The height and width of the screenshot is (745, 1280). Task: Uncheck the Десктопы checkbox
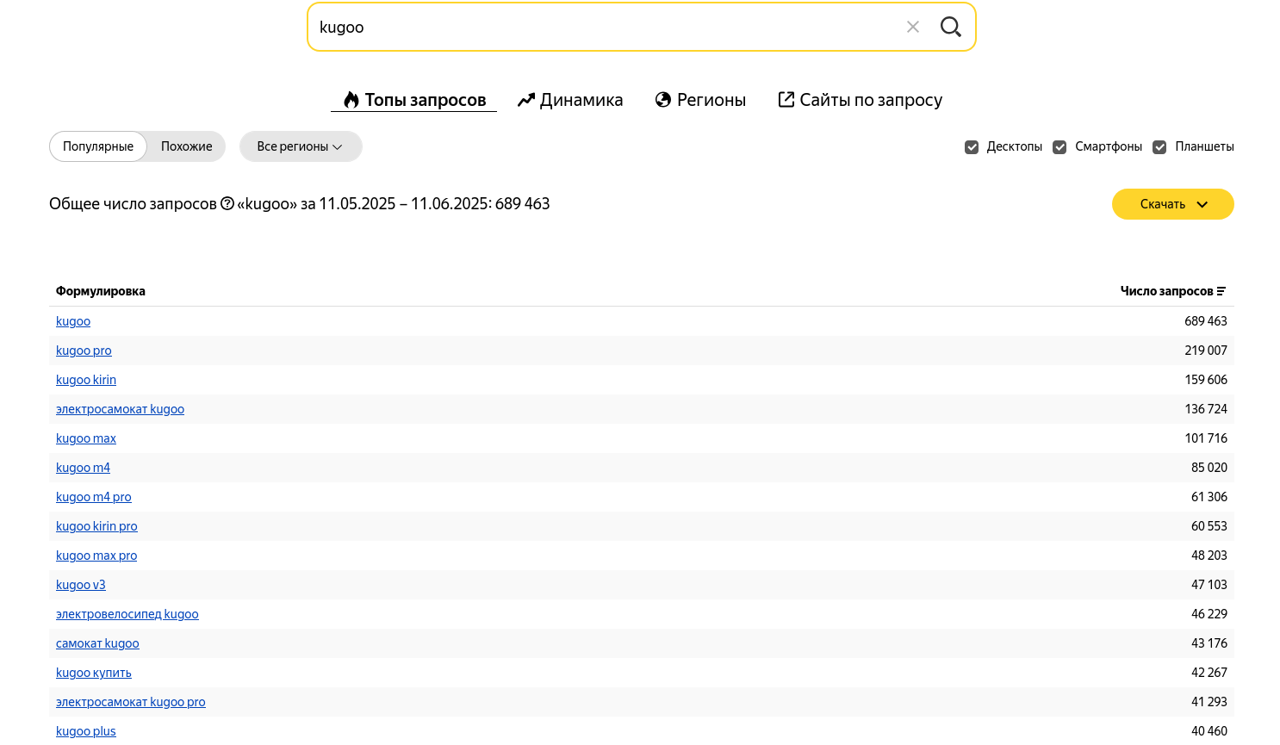pyautogui.click(x=972, y=147)
